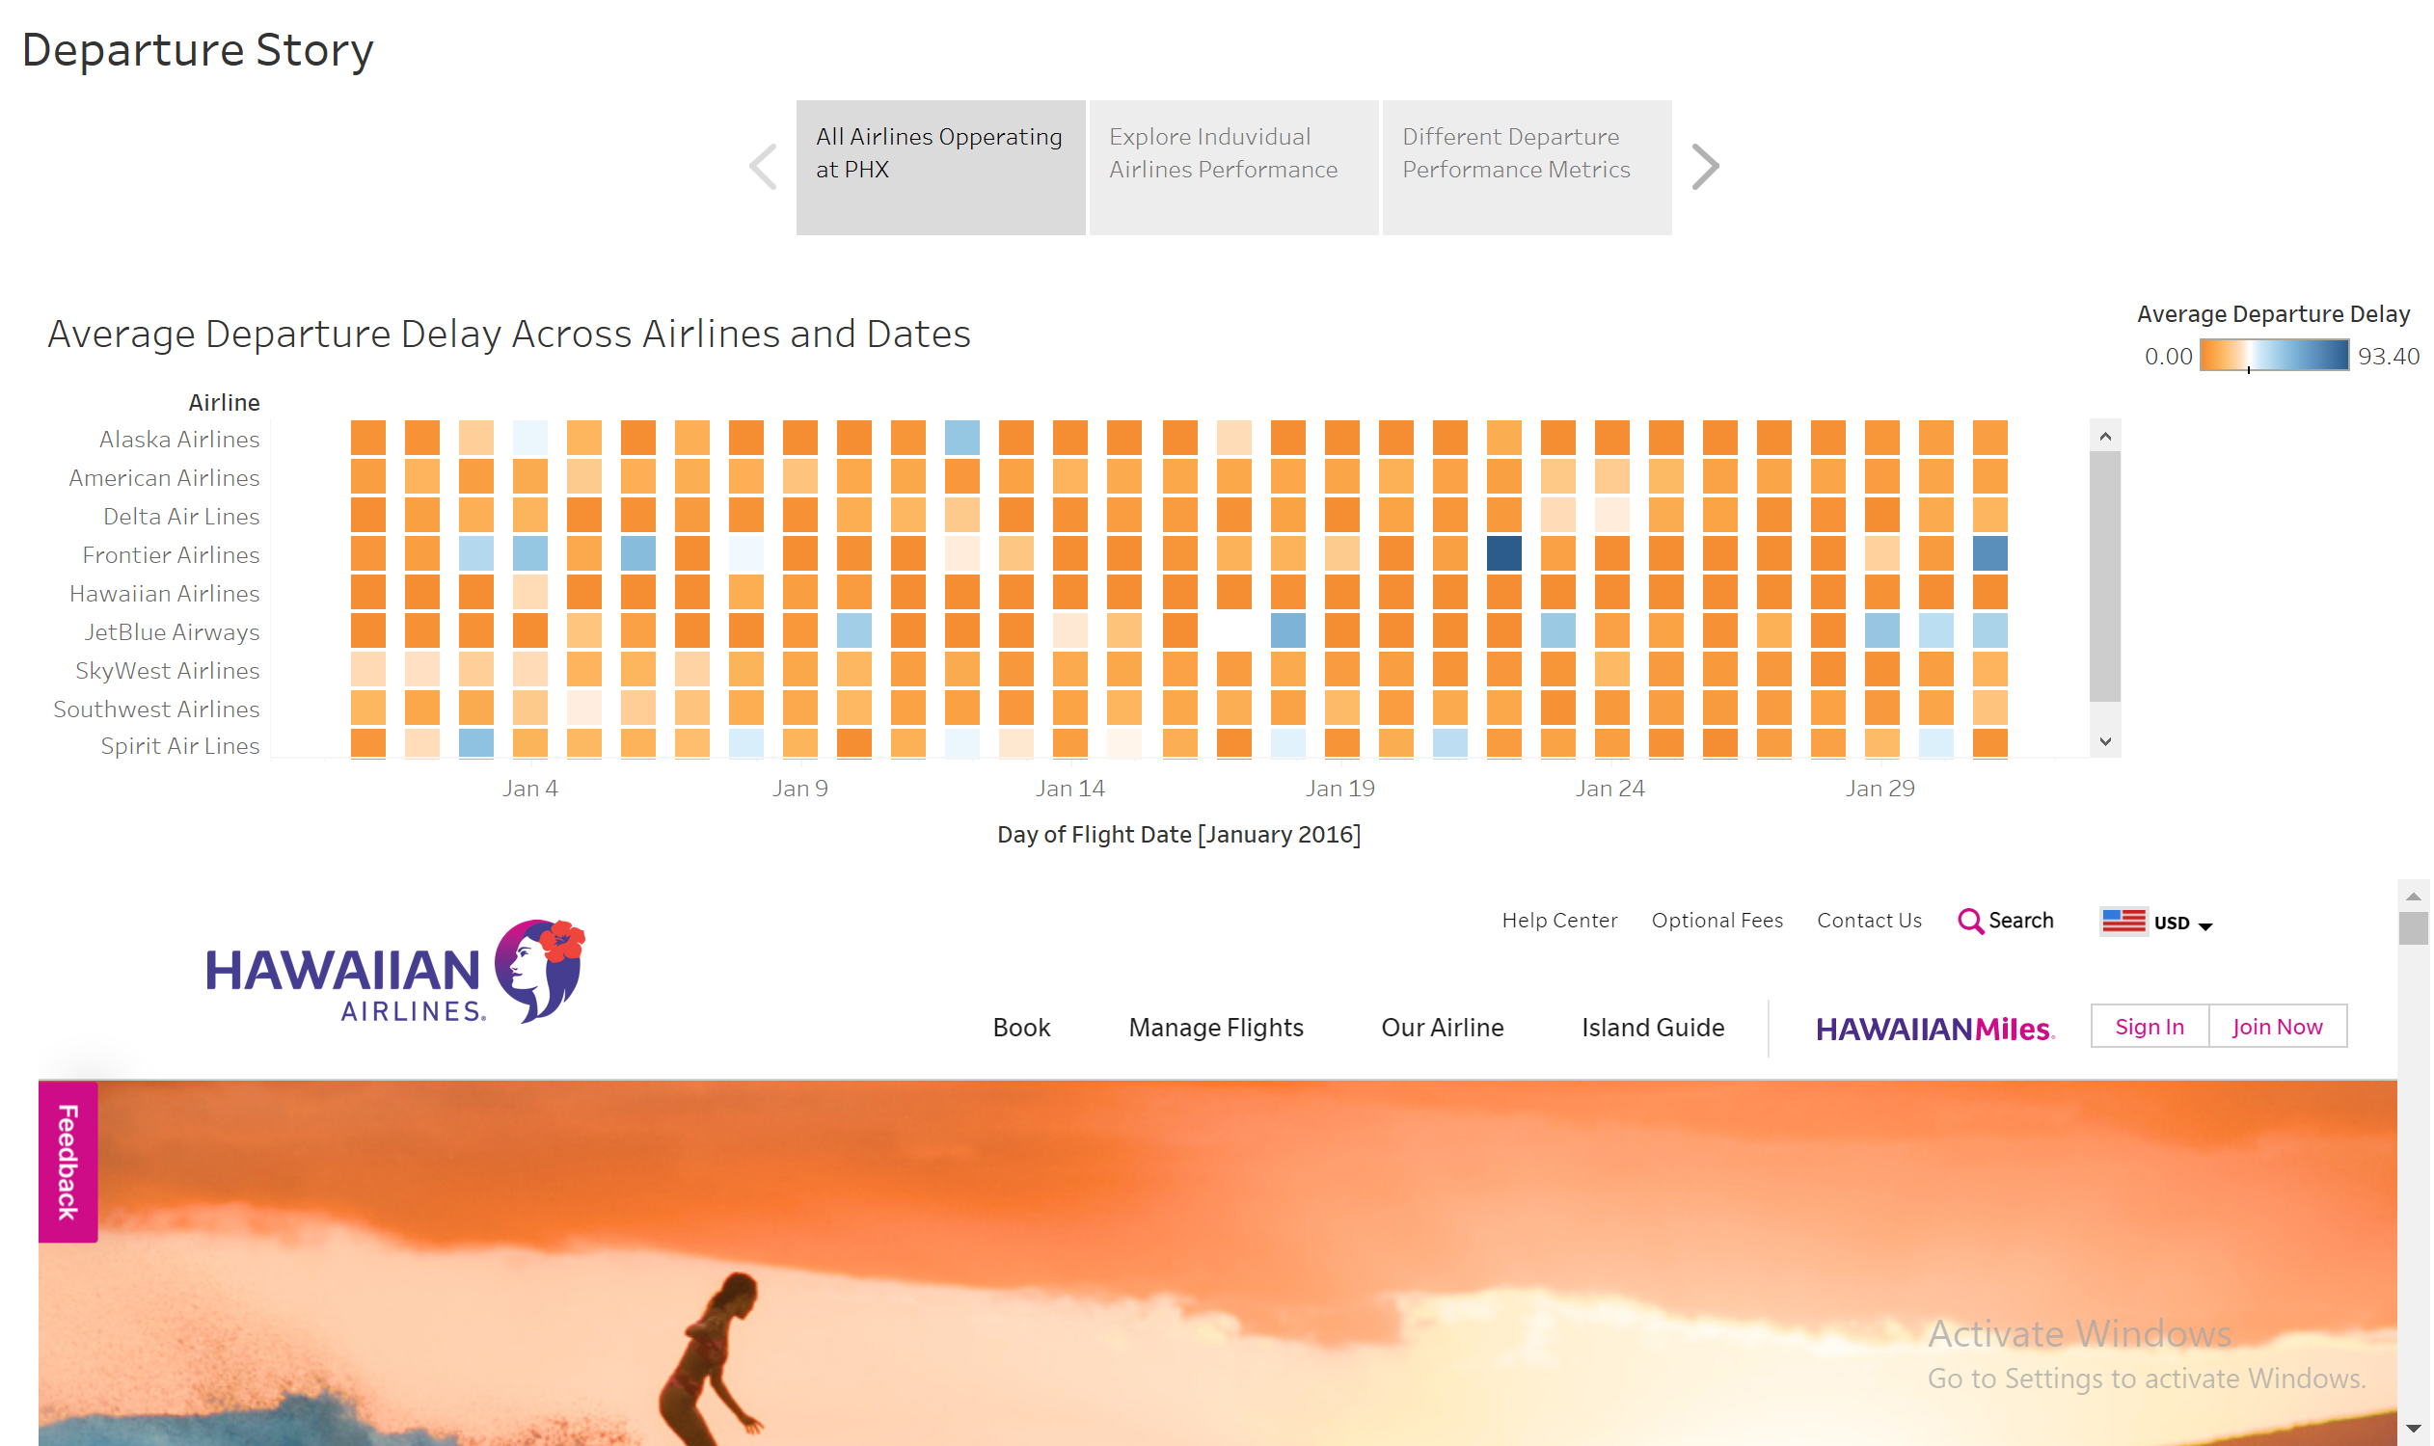Click the Frontier Airlines row label
Image resolution: width=2434 pixels, height=1446 pixels.
pyautogui.click(x=171, y=554)
